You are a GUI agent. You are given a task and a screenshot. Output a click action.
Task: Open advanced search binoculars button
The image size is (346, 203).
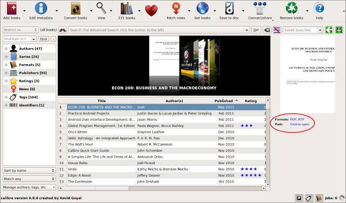(x=63, y=30)
